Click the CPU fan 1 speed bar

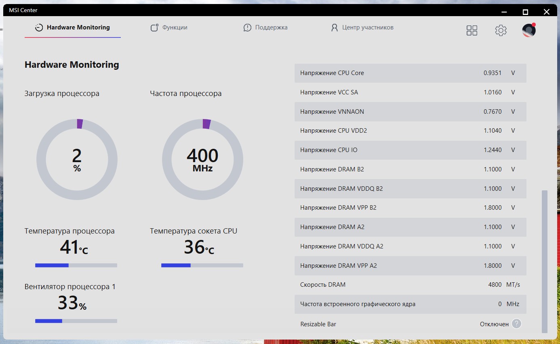click(x=76, y=321)
